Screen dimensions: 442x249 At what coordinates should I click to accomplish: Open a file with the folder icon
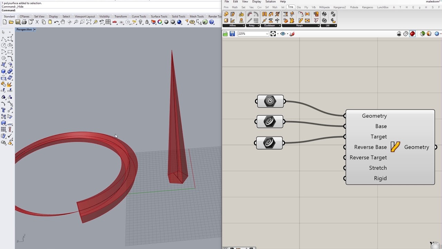[11, 22]
